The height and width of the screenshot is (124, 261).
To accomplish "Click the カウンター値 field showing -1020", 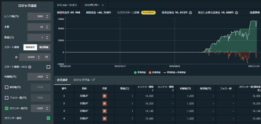I will click(41, 108).
